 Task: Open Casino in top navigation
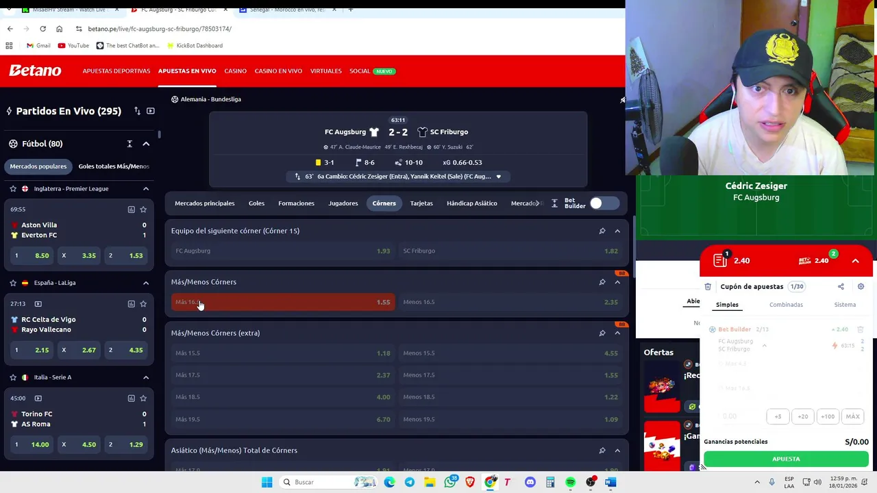(x=235, y=71)
